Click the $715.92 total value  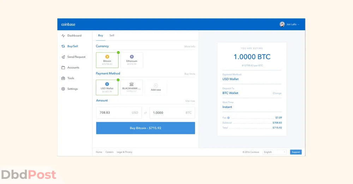coord(277,128)
